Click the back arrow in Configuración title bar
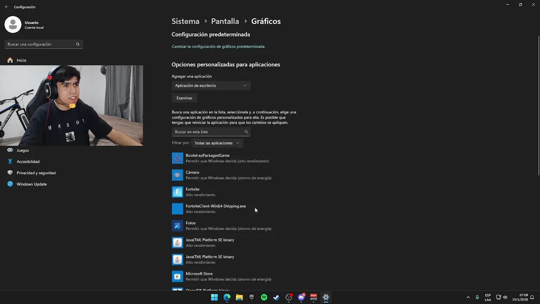Screen dimensions: 540x304 6,7
